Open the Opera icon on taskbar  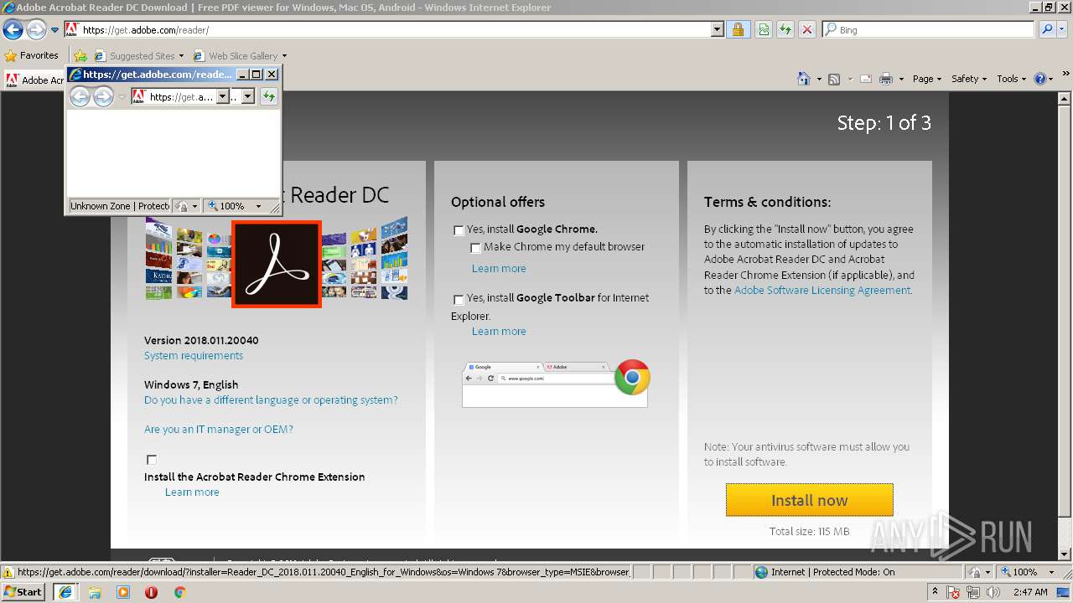152,592
